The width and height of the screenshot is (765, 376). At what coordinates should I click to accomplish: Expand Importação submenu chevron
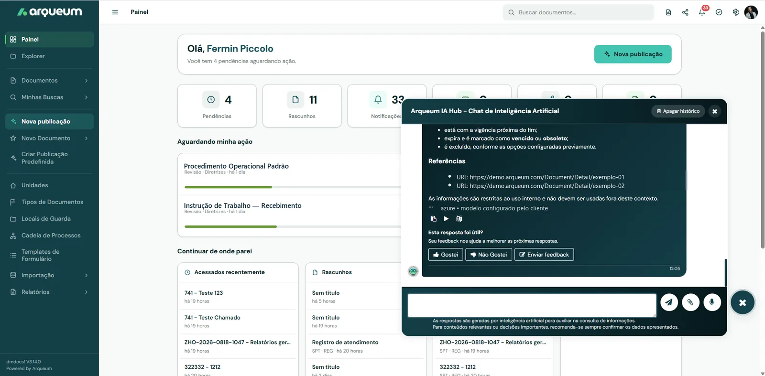coord(86,275)
